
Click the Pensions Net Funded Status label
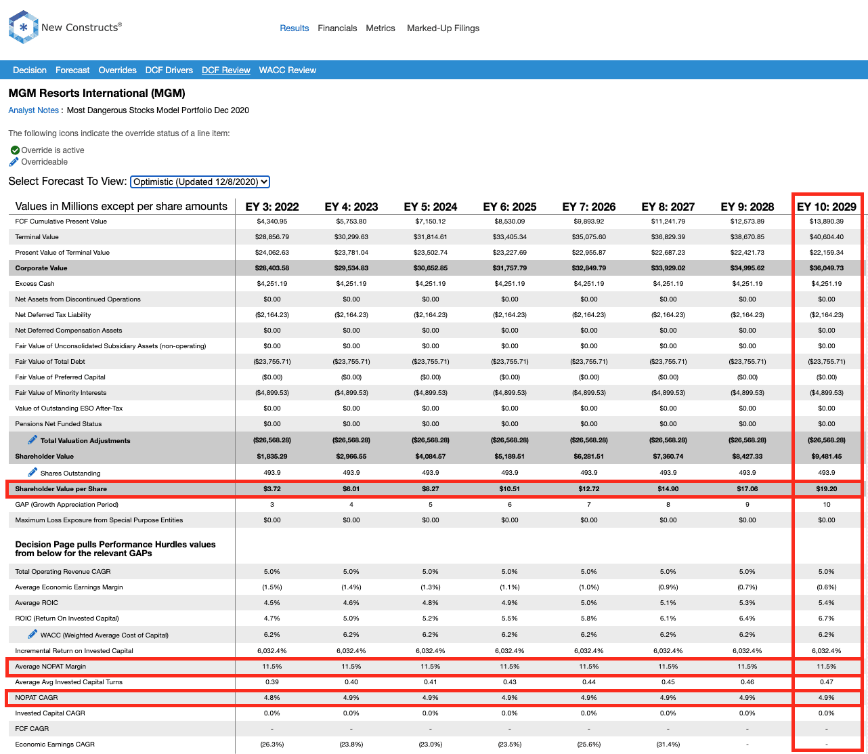pyautogui.click(x=58, y=424)
